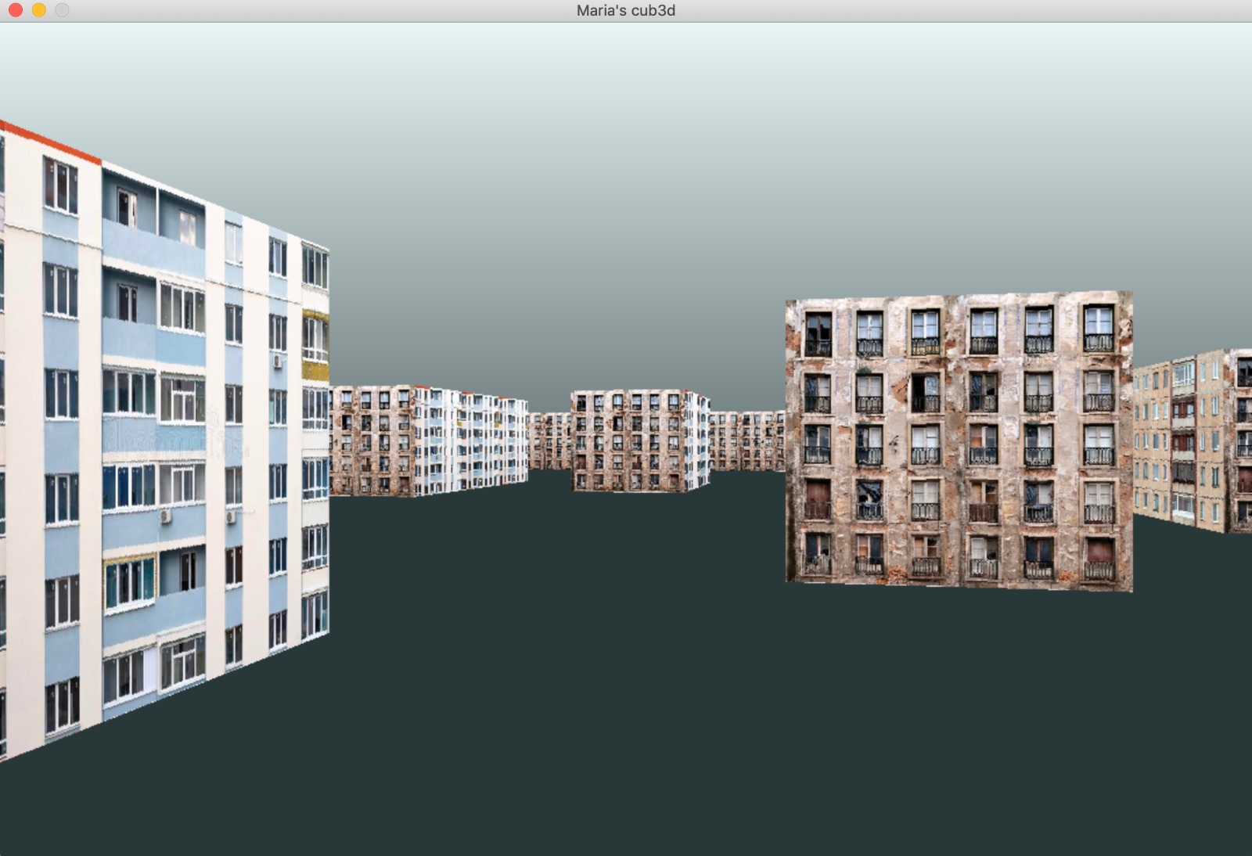1252x856 pixels.
Task: Click the top-left window of the weathered facade
Action: (x=818, y=334)
